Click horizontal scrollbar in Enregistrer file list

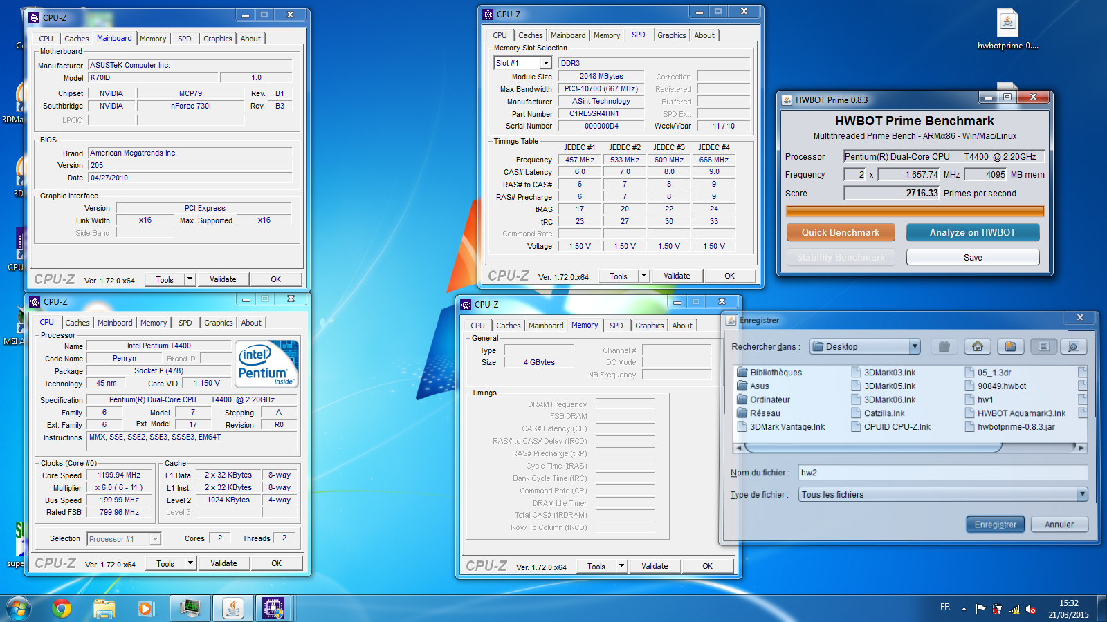(x=873, y=448)
